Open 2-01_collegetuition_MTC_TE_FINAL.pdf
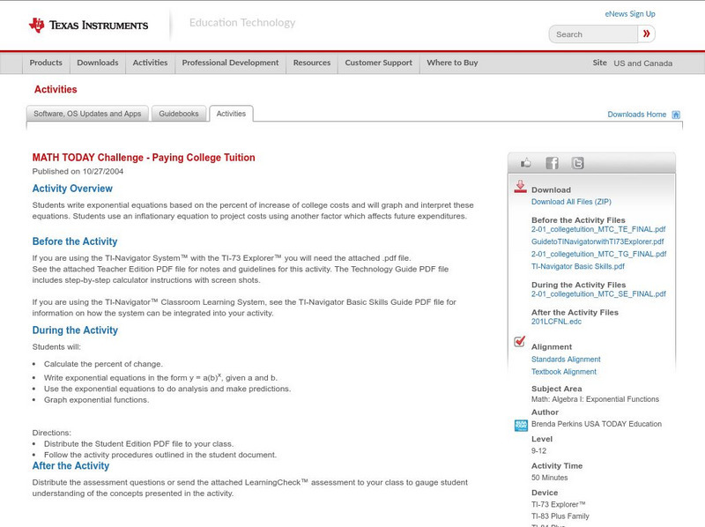This screenshot has width=705, height=527. [598, 229]
